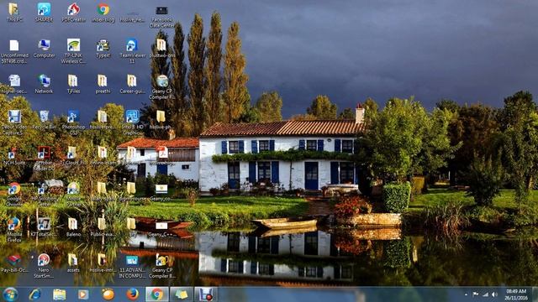Click the Show Desktop button
The image size is (538, 302).
coord(535,294)
